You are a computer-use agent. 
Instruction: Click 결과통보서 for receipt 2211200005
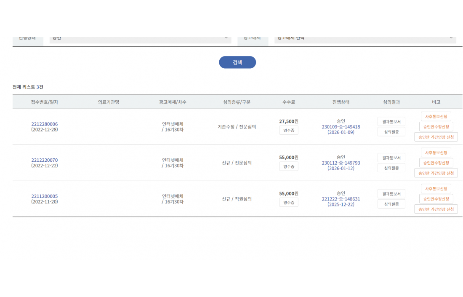tap(391, 194)
